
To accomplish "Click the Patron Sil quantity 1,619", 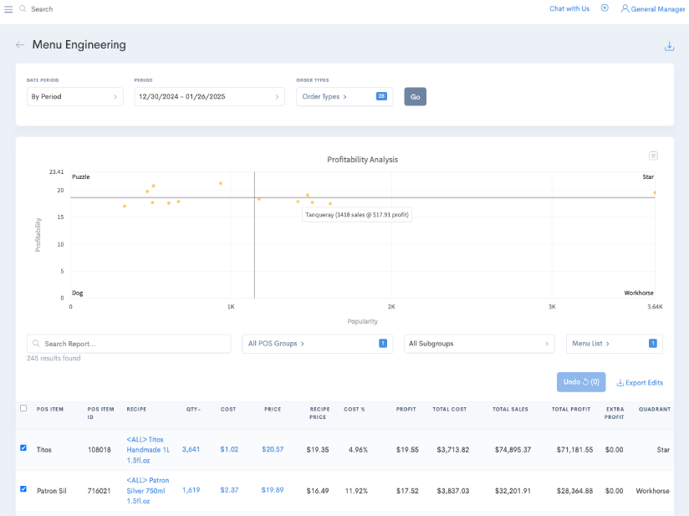I will click(191, 490).
